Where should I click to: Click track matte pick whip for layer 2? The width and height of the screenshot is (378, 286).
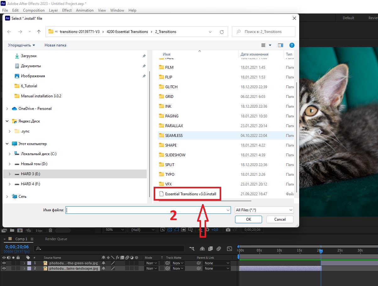167,268
